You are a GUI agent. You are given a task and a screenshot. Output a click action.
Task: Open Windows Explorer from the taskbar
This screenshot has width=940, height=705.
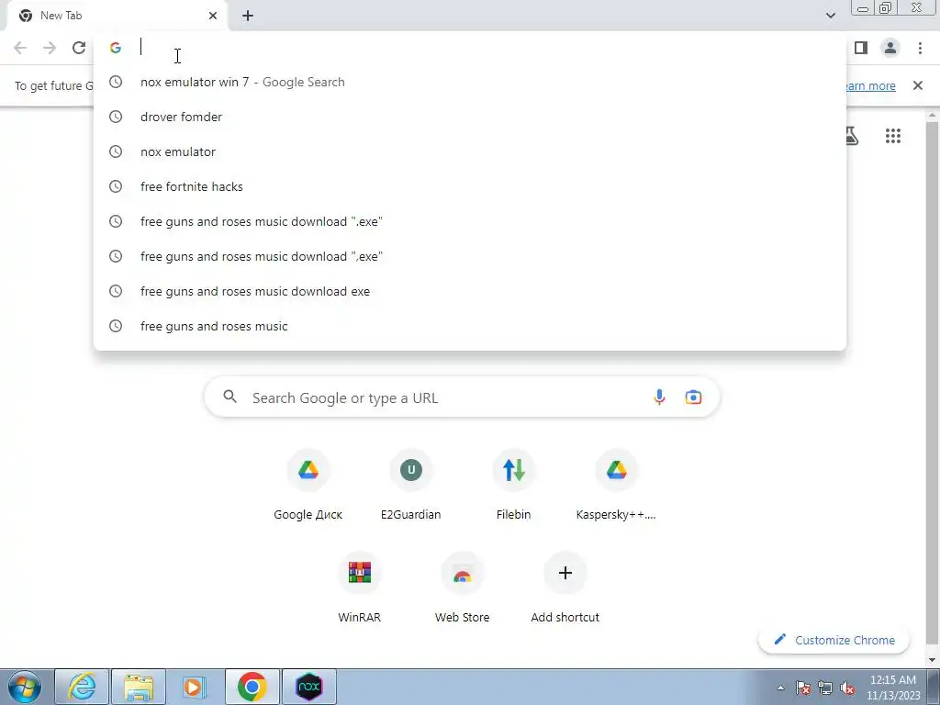tap(139, 687)
